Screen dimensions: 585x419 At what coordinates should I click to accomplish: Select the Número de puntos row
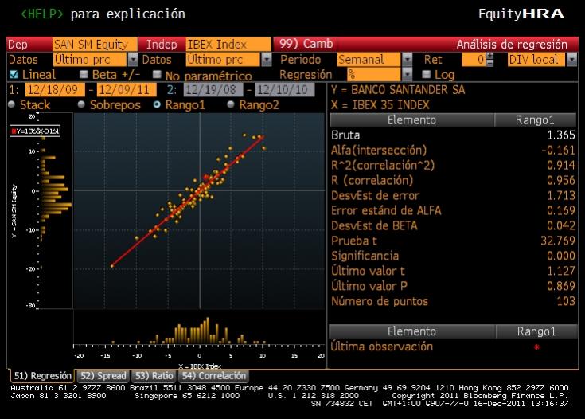coord(453,301)
